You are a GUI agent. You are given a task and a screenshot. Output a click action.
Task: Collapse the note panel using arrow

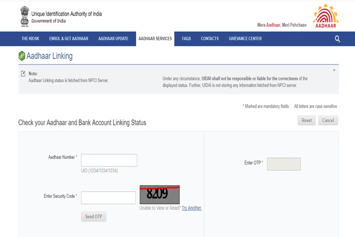tap(333, 71)
